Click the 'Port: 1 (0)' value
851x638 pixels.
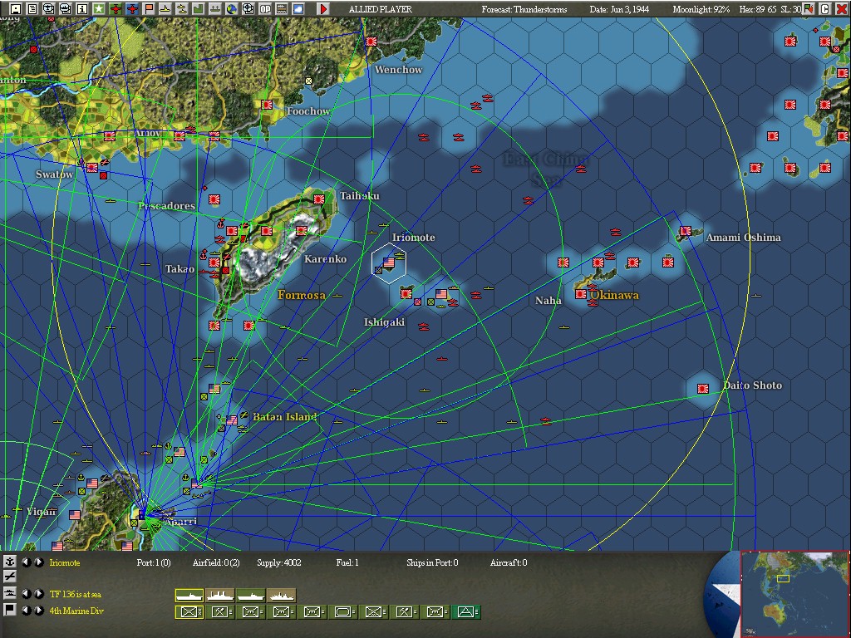154,562
